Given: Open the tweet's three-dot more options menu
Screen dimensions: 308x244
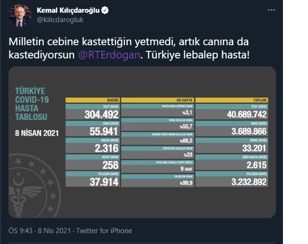Looking at the screenshot, I should pos(271,10).
